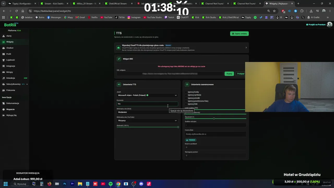Click the taskbar search box
The image size is (334, 188).
coord(20,184)
